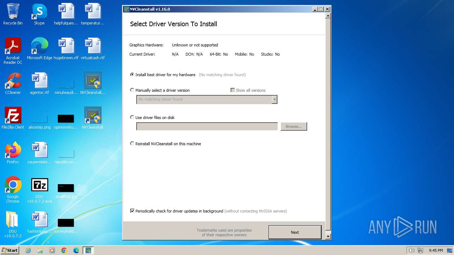Open Internet Explorer from the taskbar

coord(28,250)
